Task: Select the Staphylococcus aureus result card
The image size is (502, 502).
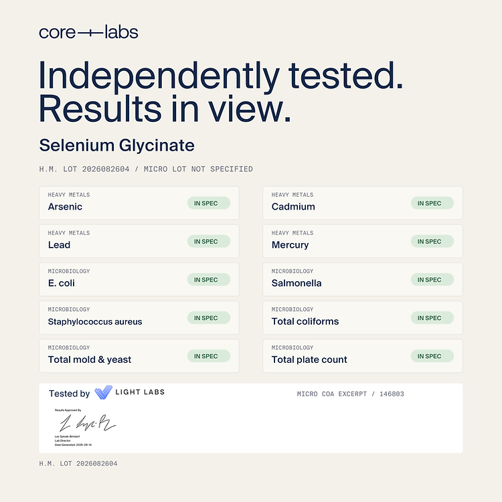Action: point(139,317)
